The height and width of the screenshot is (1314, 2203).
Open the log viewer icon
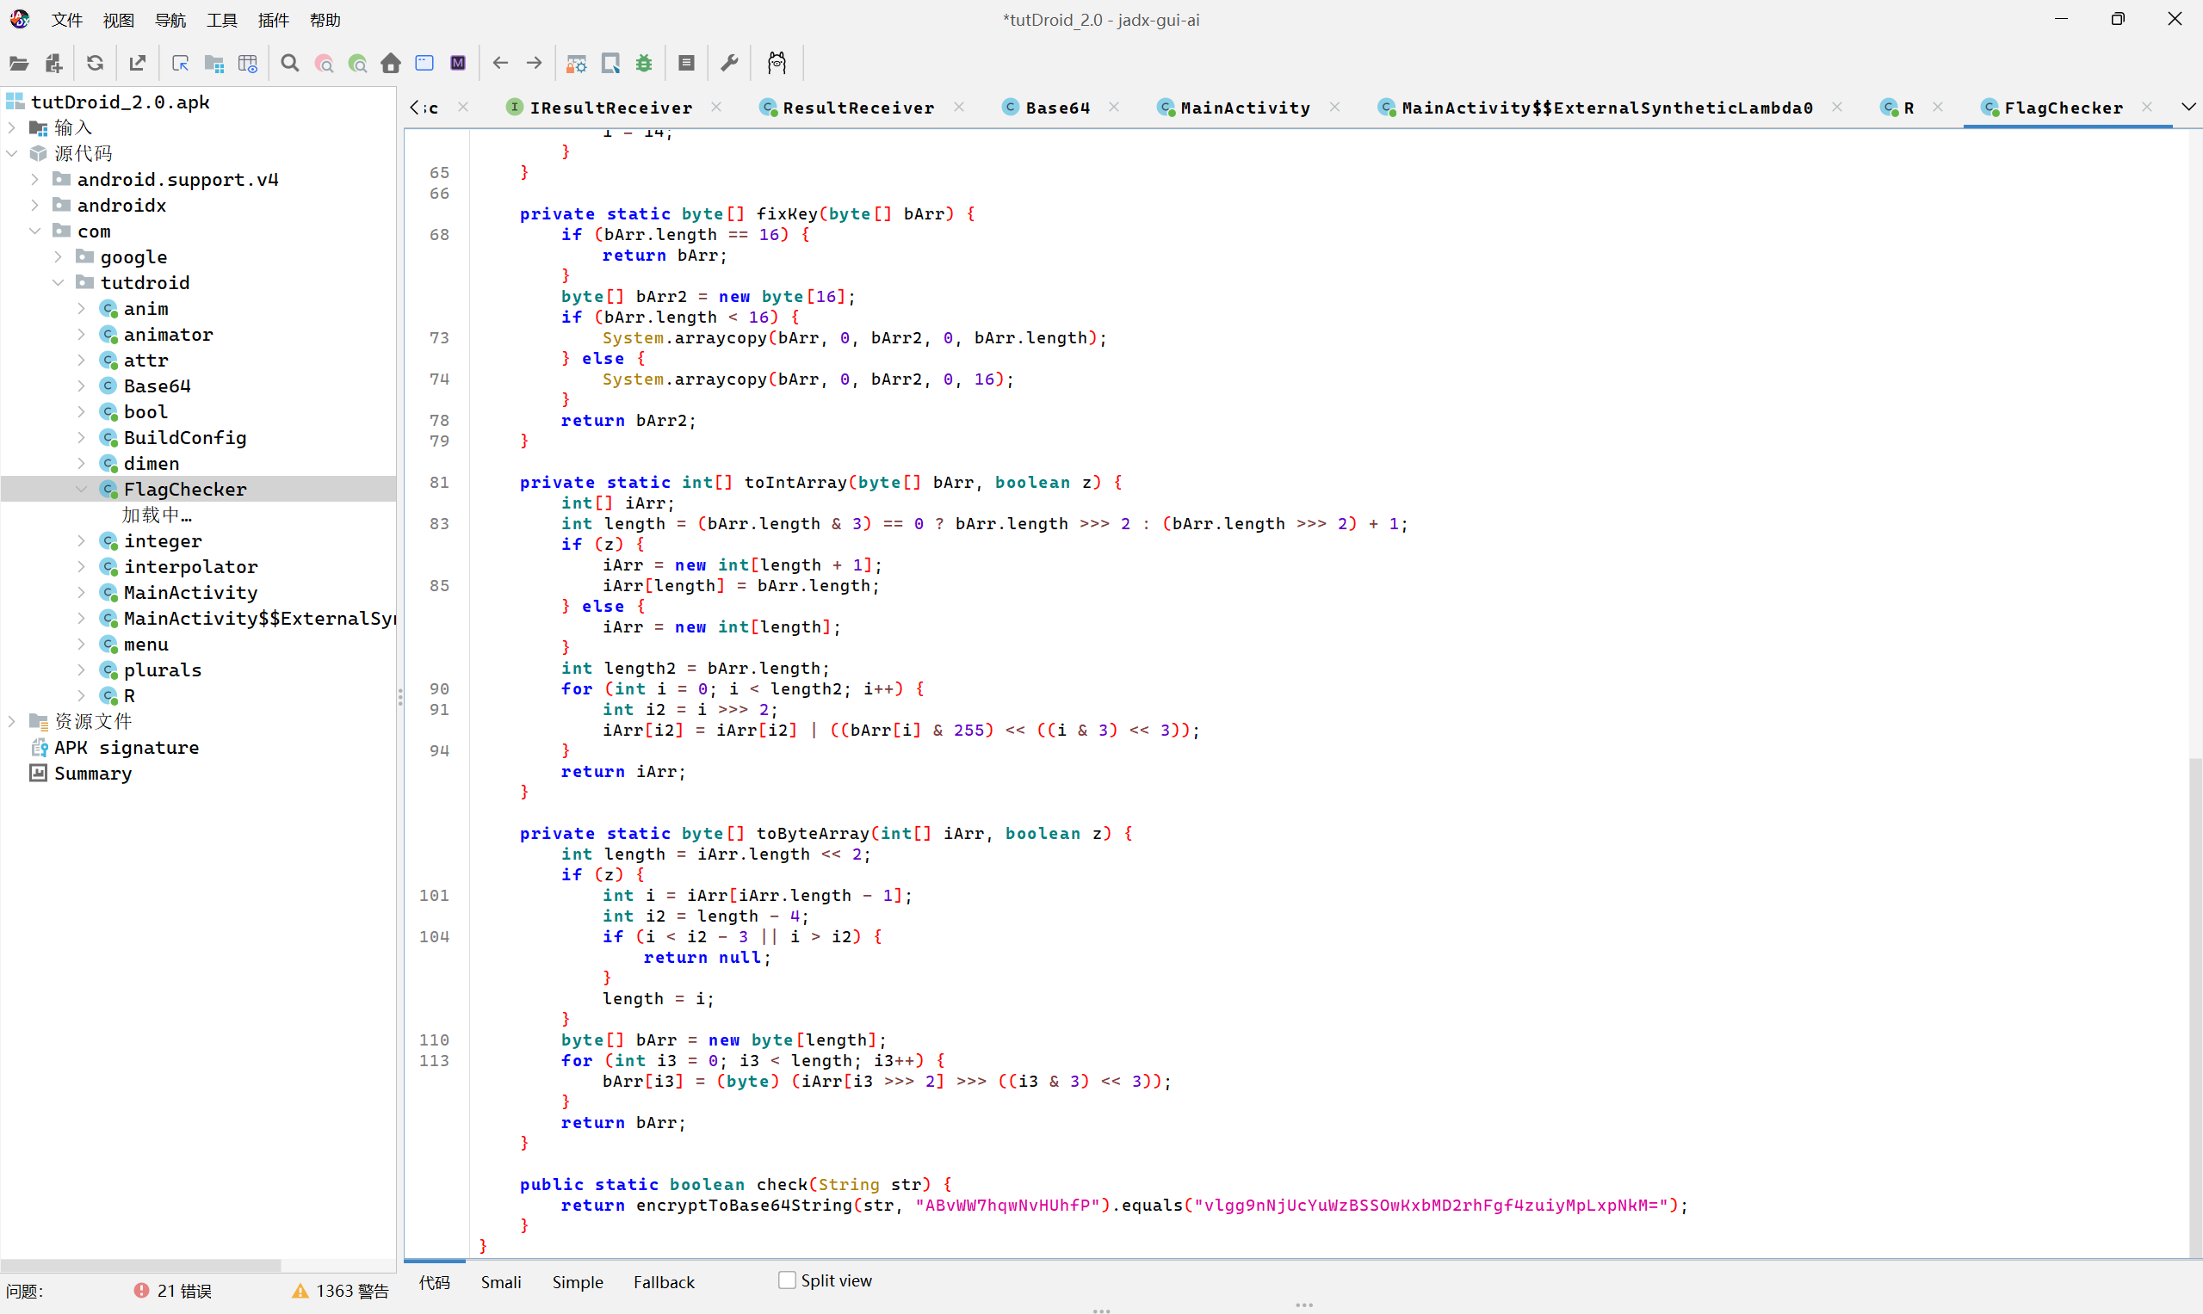point(686,63)
